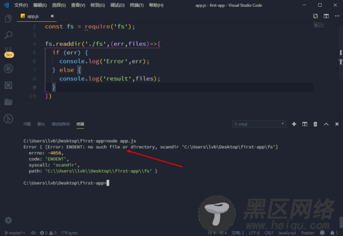Open the 转到(G) menu
Screen dimensions: 343x236
[97, 5]
